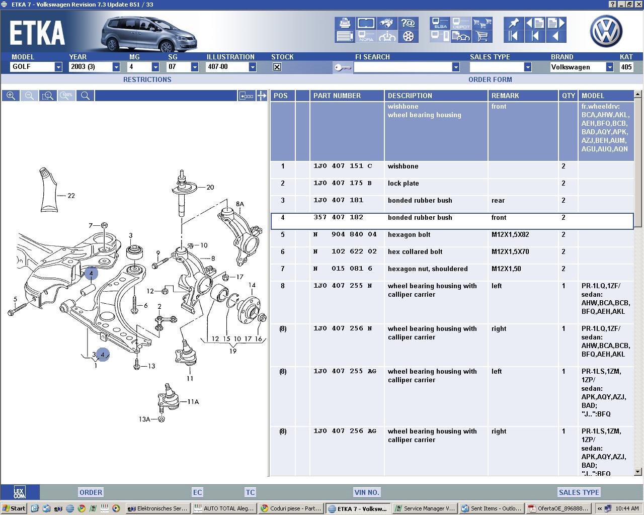Switch to AUTO TOTAL window in taskbar
Screen dimensions: 644x515
(224, 508)
